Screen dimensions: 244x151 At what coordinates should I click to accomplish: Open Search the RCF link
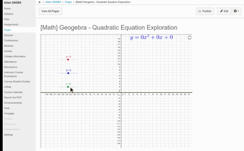coord(13,98)
